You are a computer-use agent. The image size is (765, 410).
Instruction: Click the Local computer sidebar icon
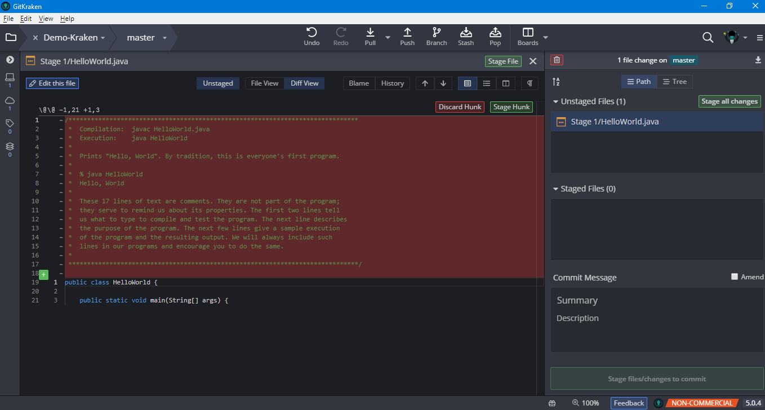tap(10, 77)
